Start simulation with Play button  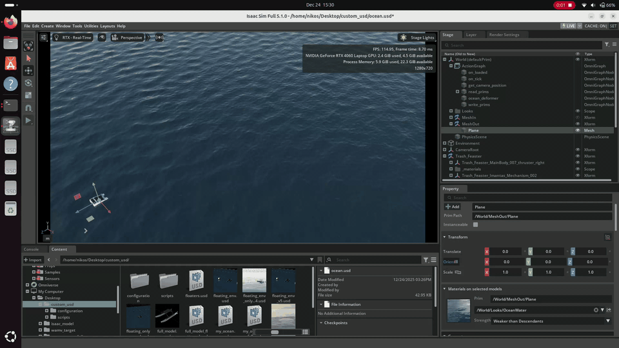coord(28,121)
